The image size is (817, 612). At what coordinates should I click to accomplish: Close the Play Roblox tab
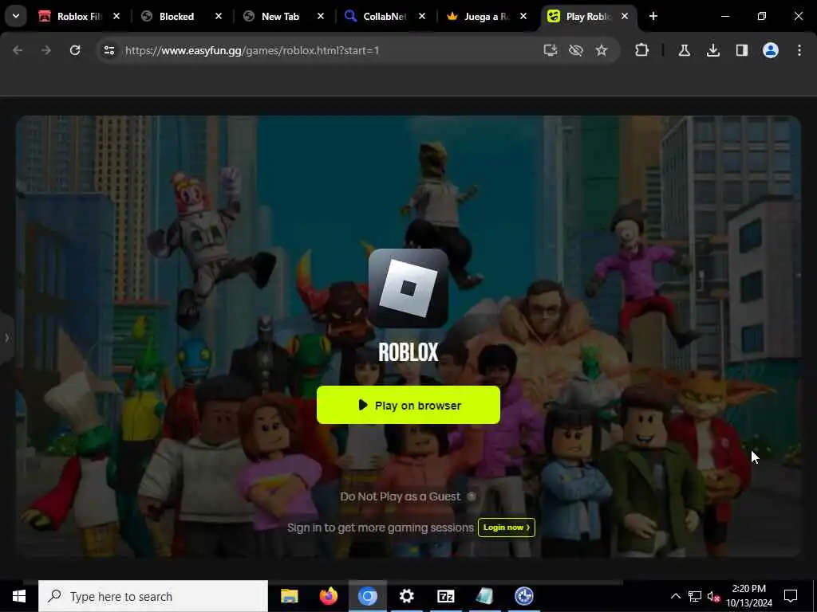624,16
